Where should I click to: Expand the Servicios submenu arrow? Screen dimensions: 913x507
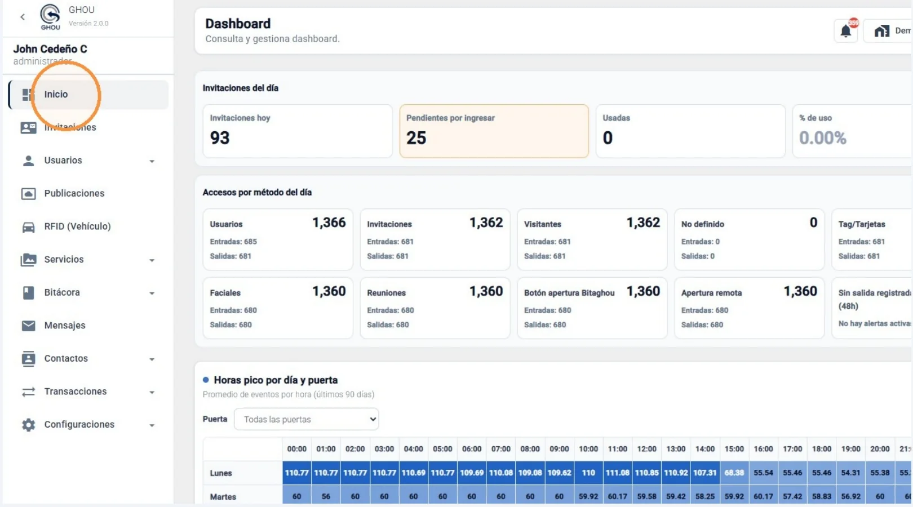152,260
